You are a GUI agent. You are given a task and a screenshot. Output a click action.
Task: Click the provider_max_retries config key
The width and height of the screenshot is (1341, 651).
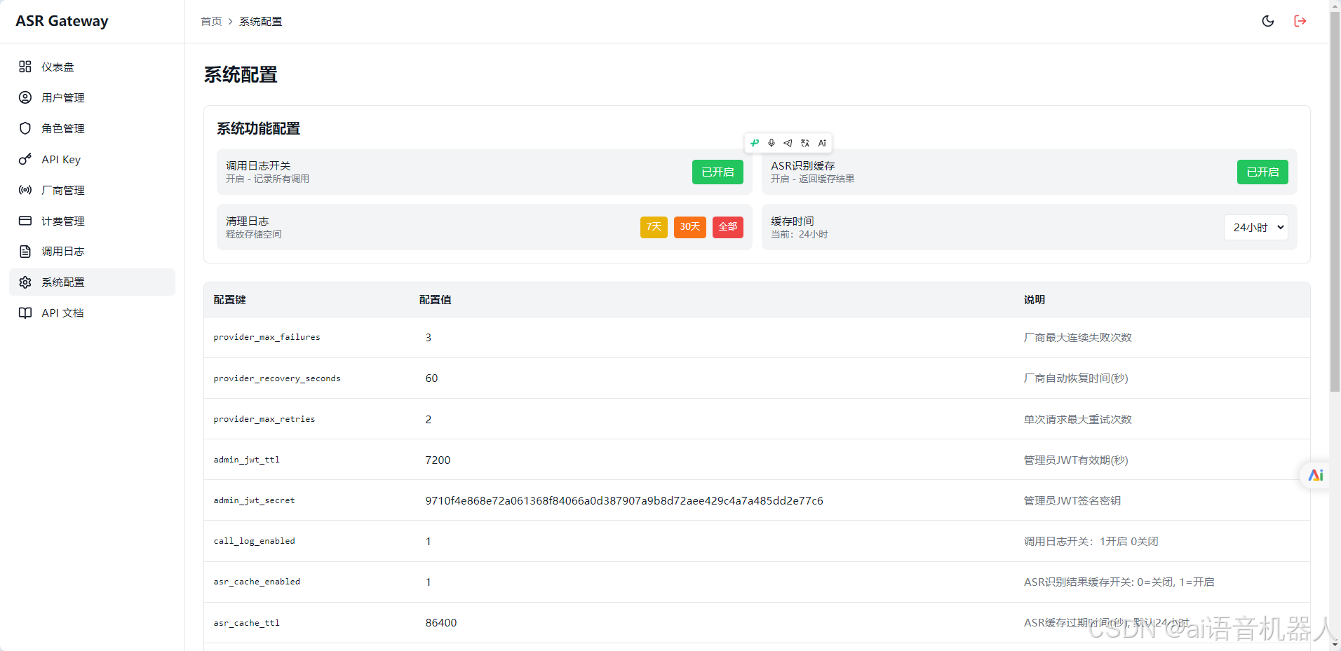264,419
